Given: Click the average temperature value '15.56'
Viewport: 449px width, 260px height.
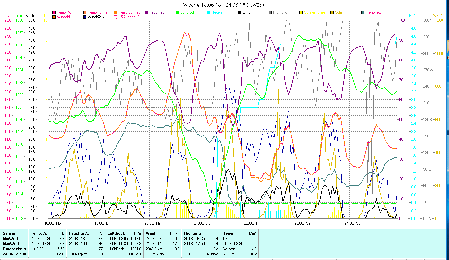Looking at the screenshot, I should 60,249.
